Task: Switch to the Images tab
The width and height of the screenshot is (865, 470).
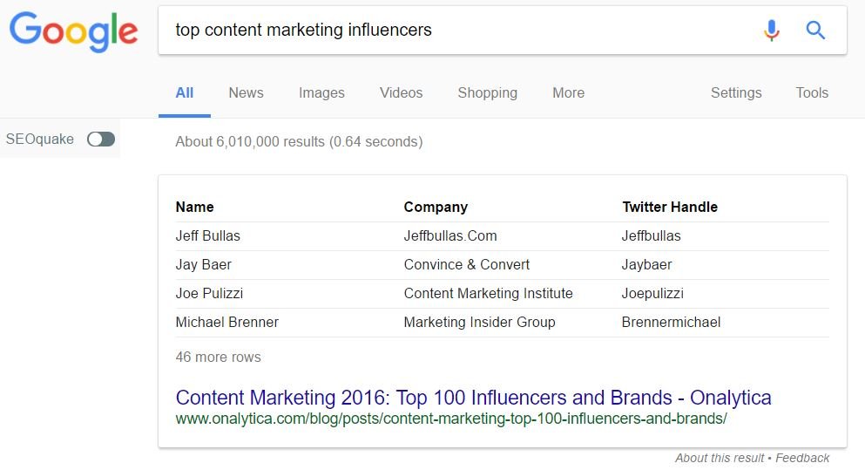Action: 321,92
